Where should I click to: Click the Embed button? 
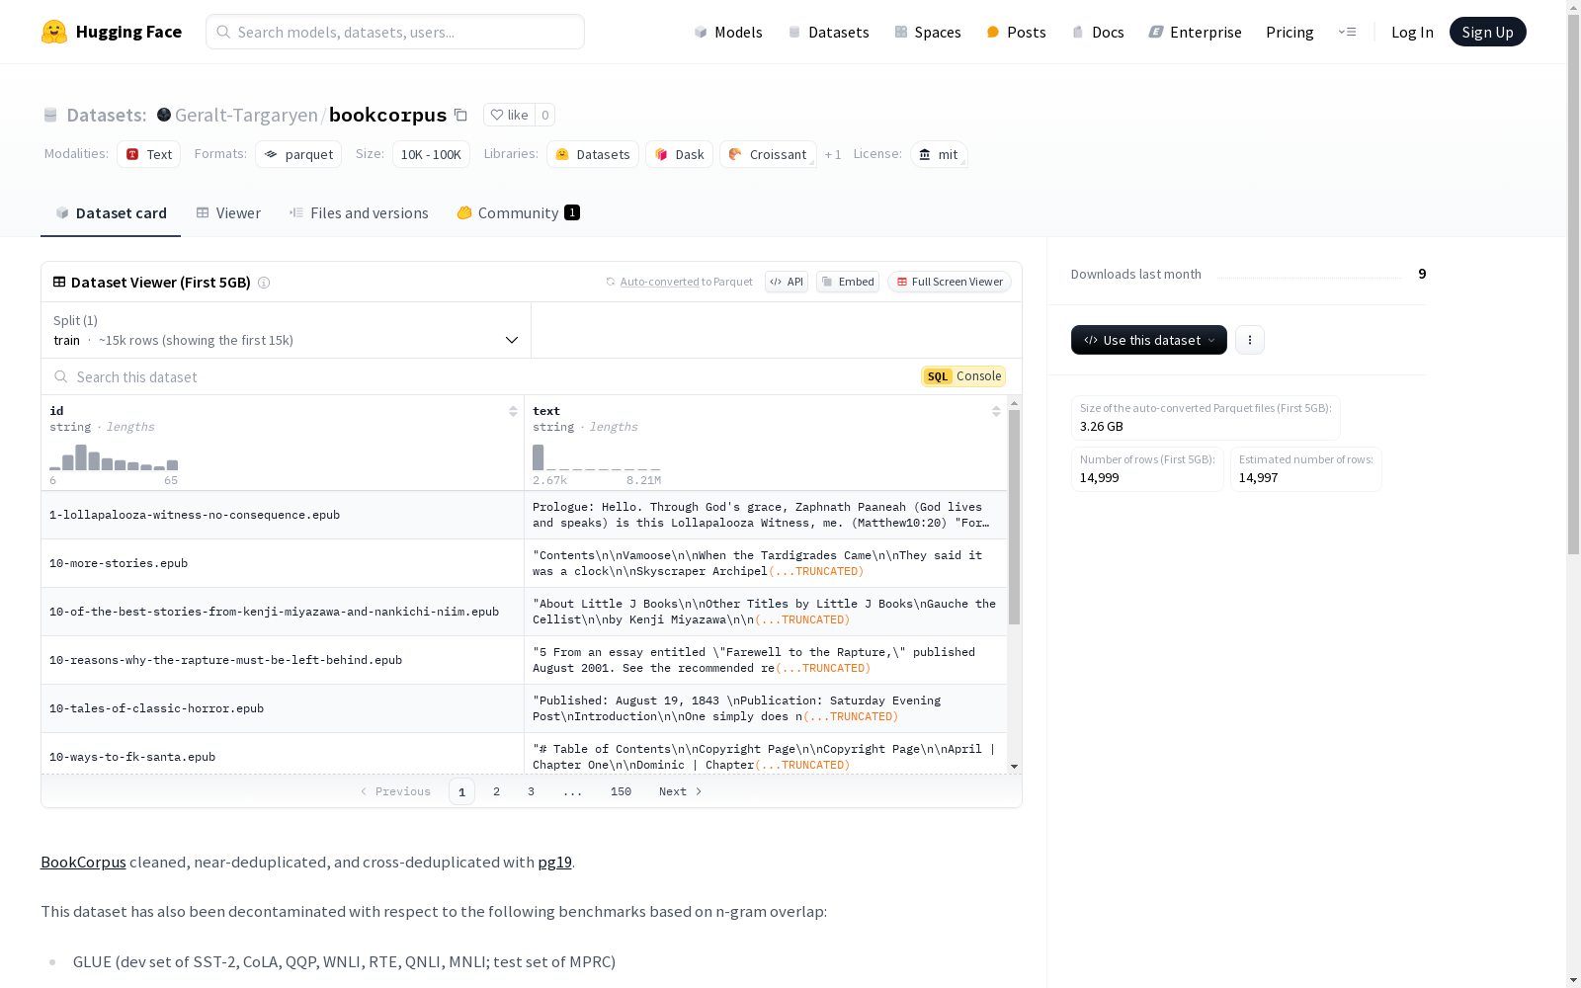(848, 282)
